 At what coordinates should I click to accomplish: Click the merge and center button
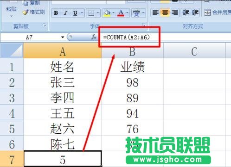tap(217, 12)
